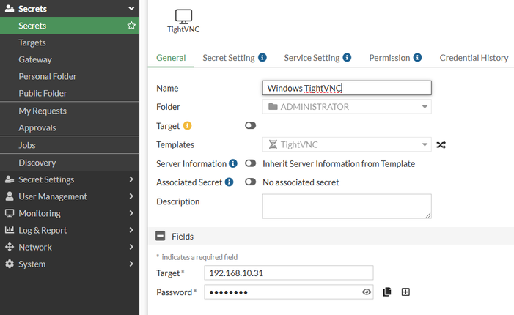Open the Credential History tab

click(x=474, y=58)
